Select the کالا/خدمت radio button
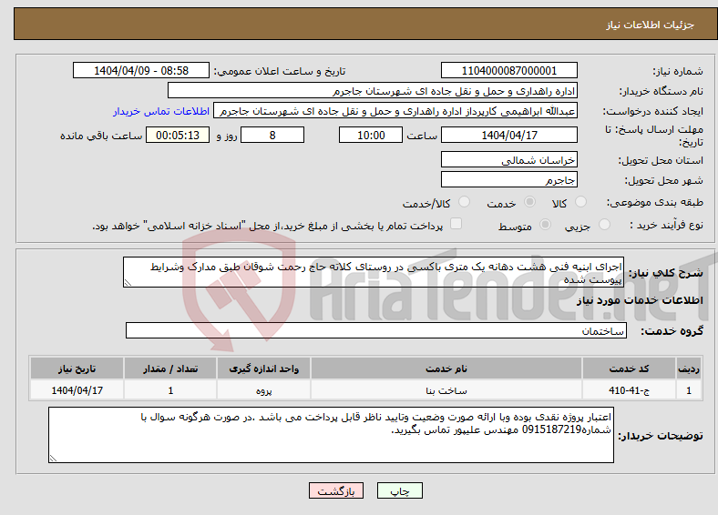This screenshot has height=515, width=718. point(465,202)
